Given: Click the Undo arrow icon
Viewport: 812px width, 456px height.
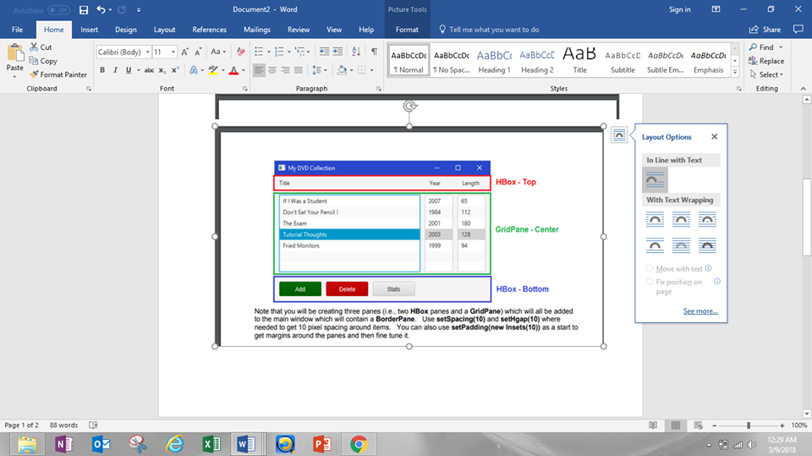Looking at the screenshot, I should click(x=101, y=10).
